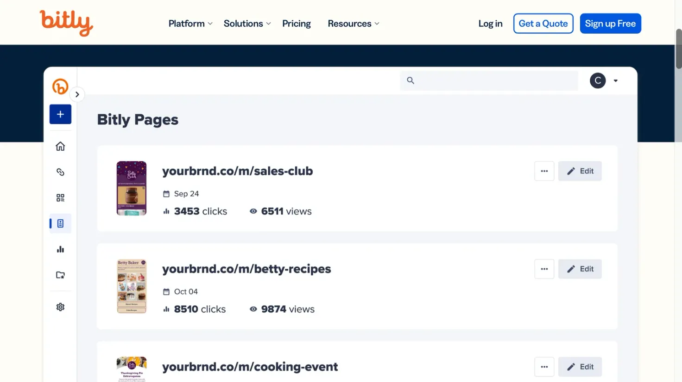Open yourbrnd.co/m/betty-recipes page title

(246, 269)
